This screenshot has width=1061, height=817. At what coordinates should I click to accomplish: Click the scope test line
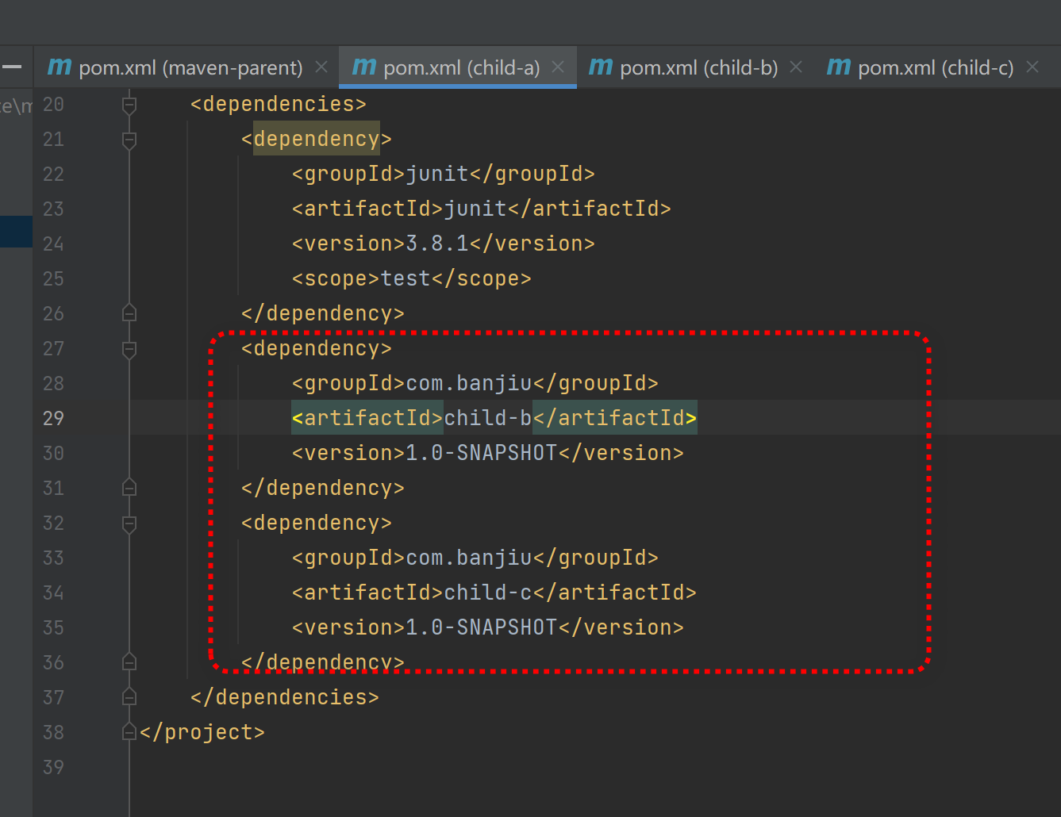(x=412, y=278)
